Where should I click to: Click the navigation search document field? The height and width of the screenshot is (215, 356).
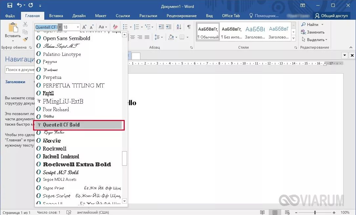coord(20,70)
